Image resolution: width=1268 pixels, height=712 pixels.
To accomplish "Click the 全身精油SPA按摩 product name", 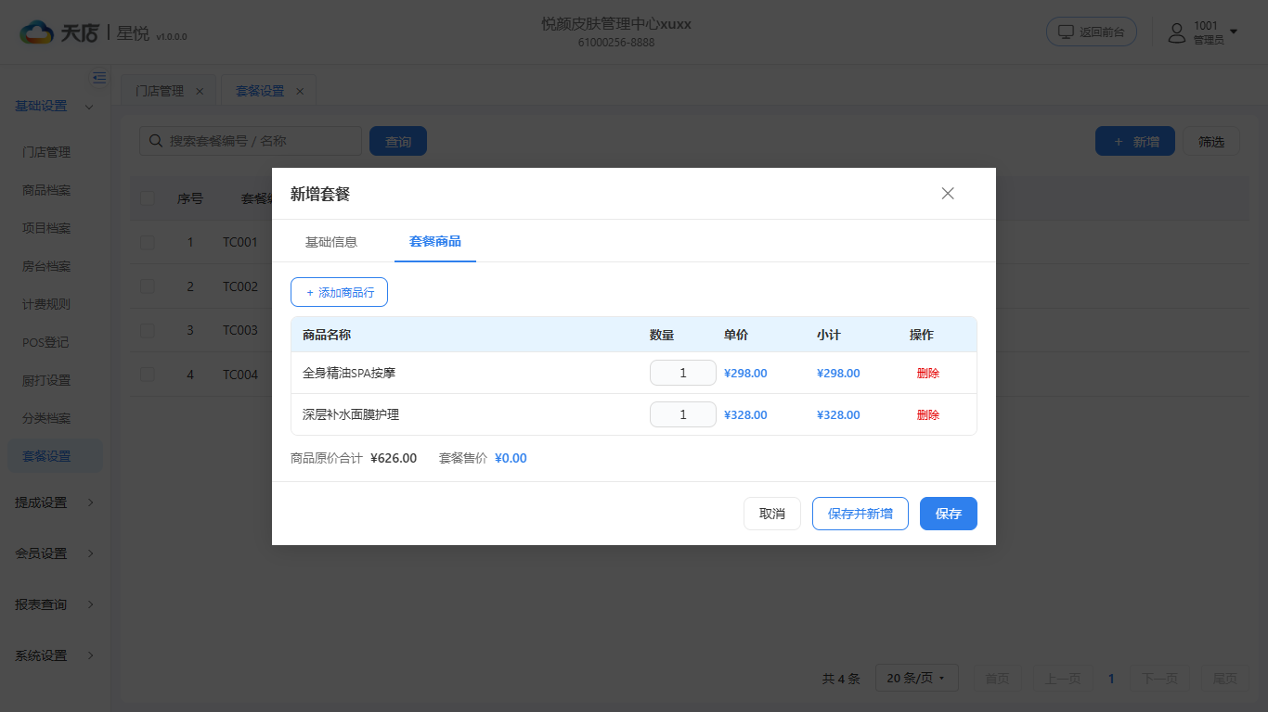I will (x=349, y=373).
